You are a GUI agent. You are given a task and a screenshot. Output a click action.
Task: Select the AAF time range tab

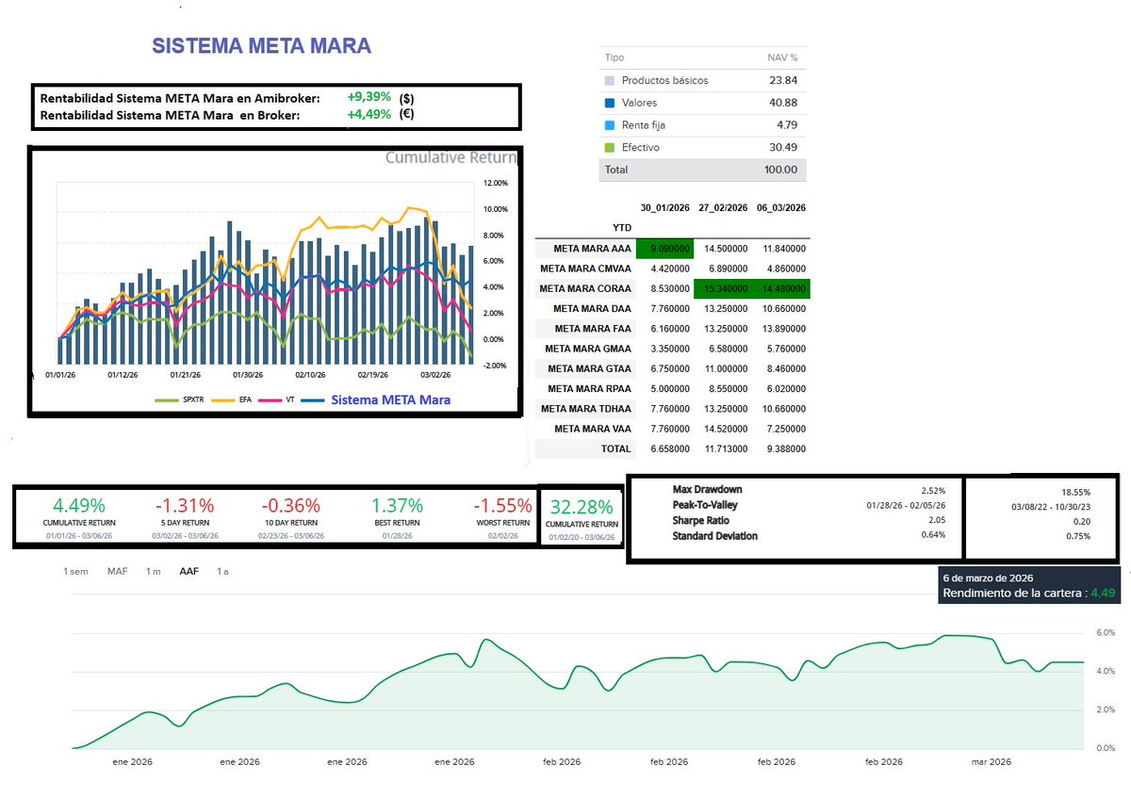coord(188,572)
